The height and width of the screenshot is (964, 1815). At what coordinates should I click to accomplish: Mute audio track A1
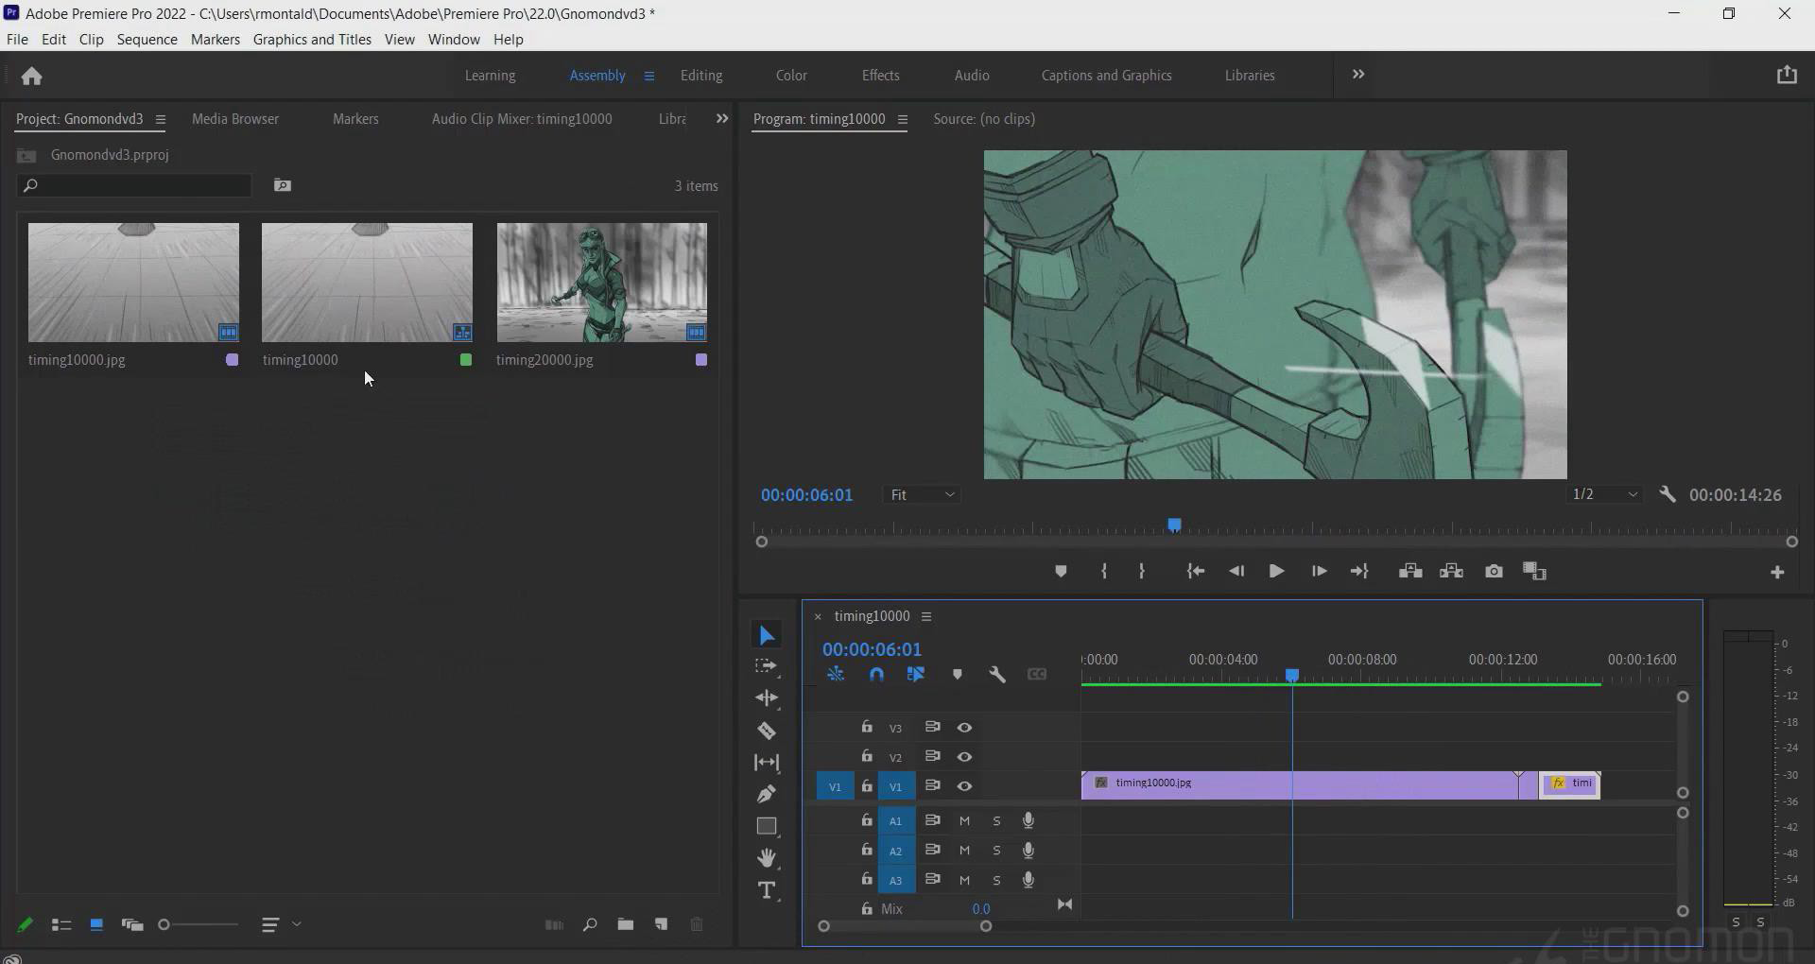click(964, 820)
